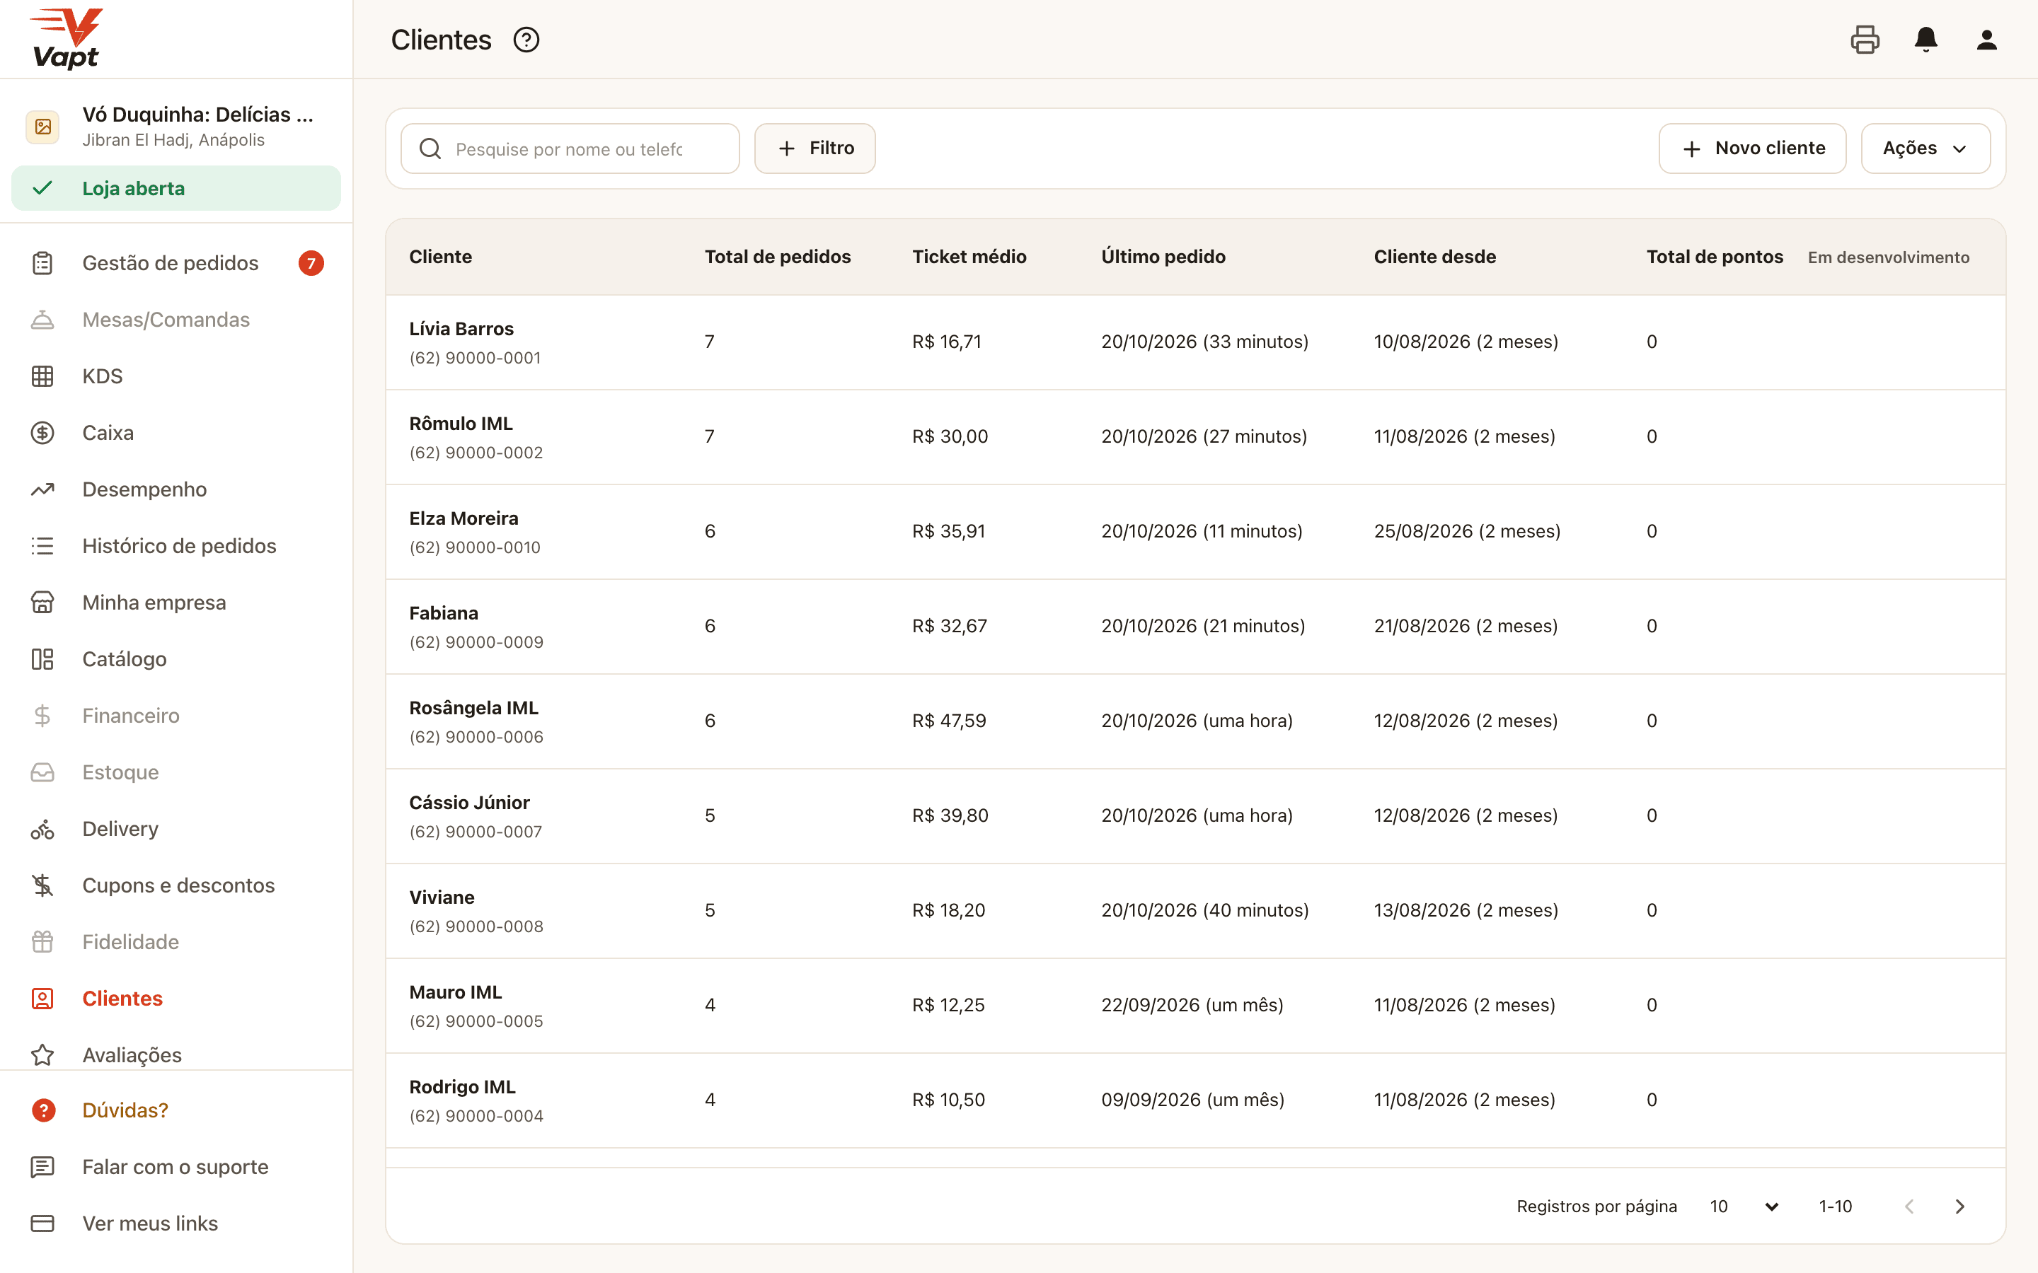
Task: Click the store image thumbnail icon
Action: click(x=42, y=127)
